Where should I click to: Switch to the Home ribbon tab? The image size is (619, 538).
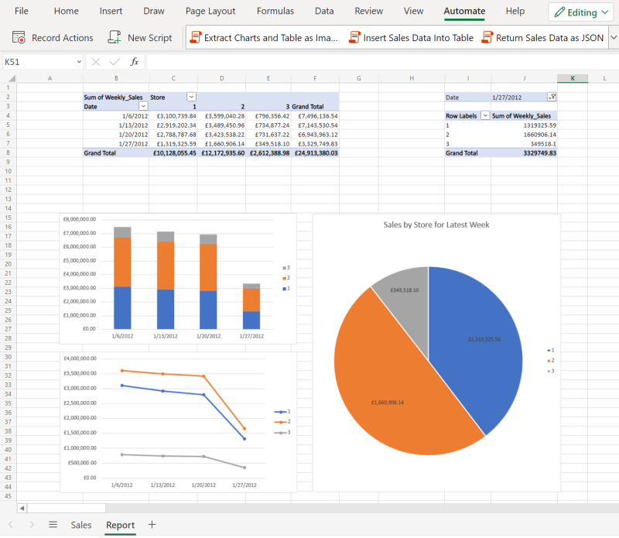pos(66,11)
